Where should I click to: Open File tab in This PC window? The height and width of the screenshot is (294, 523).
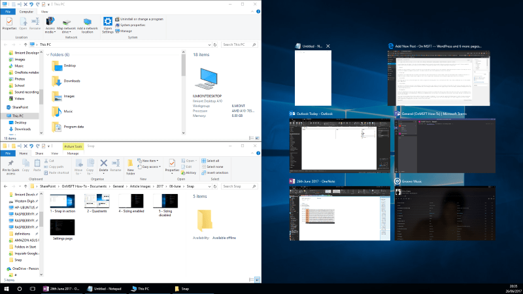[x=8, y=12]
